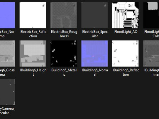Click the FloodLight_AO file name
Viewport: 159px width, 119px height.
coord(126,32)
